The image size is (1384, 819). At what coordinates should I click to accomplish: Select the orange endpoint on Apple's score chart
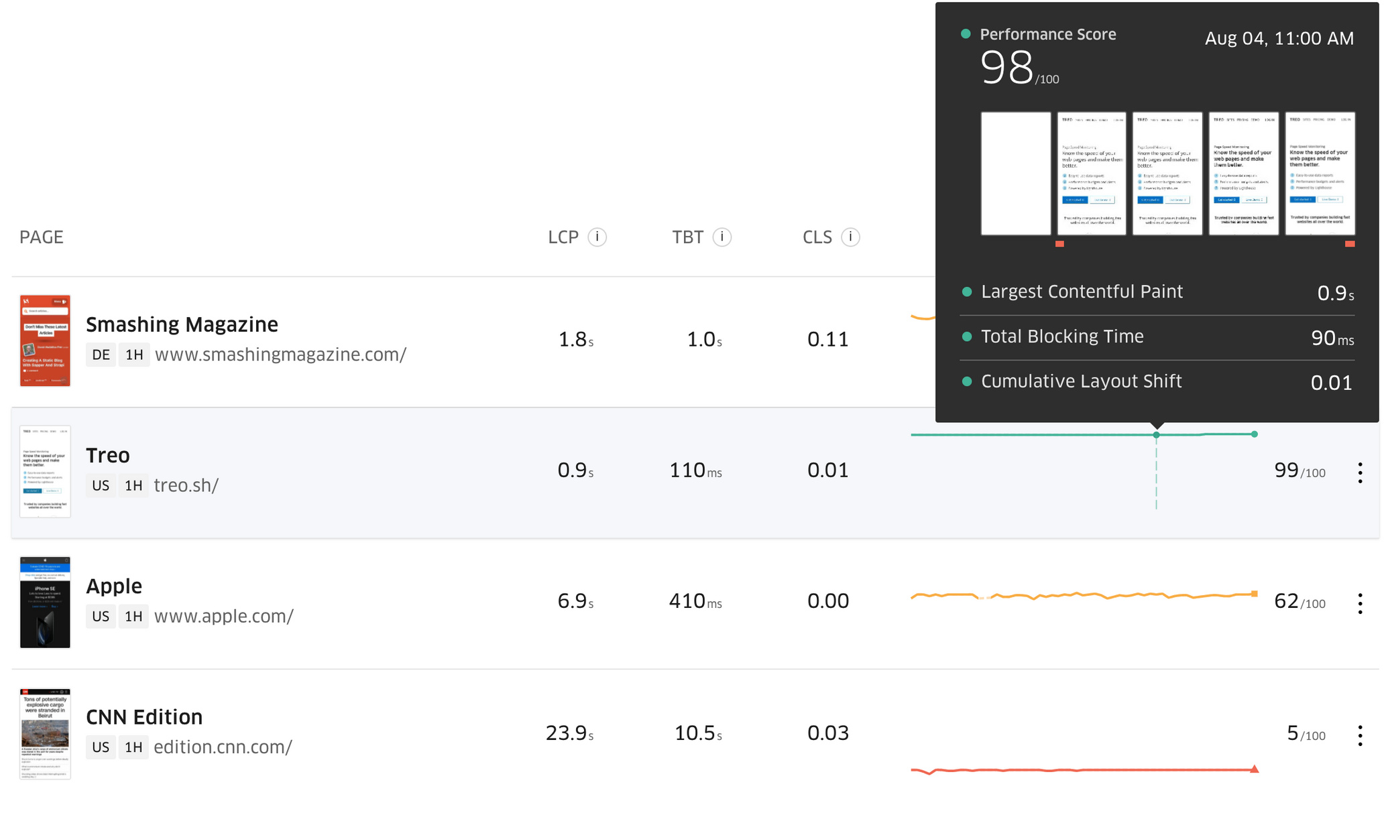pyautogui.click(x=1255, y=594)
